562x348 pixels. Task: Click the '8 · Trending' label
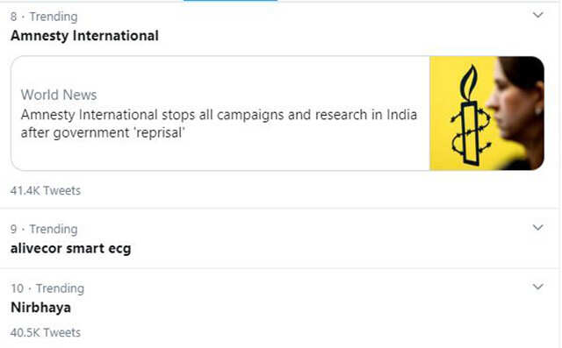44,17
